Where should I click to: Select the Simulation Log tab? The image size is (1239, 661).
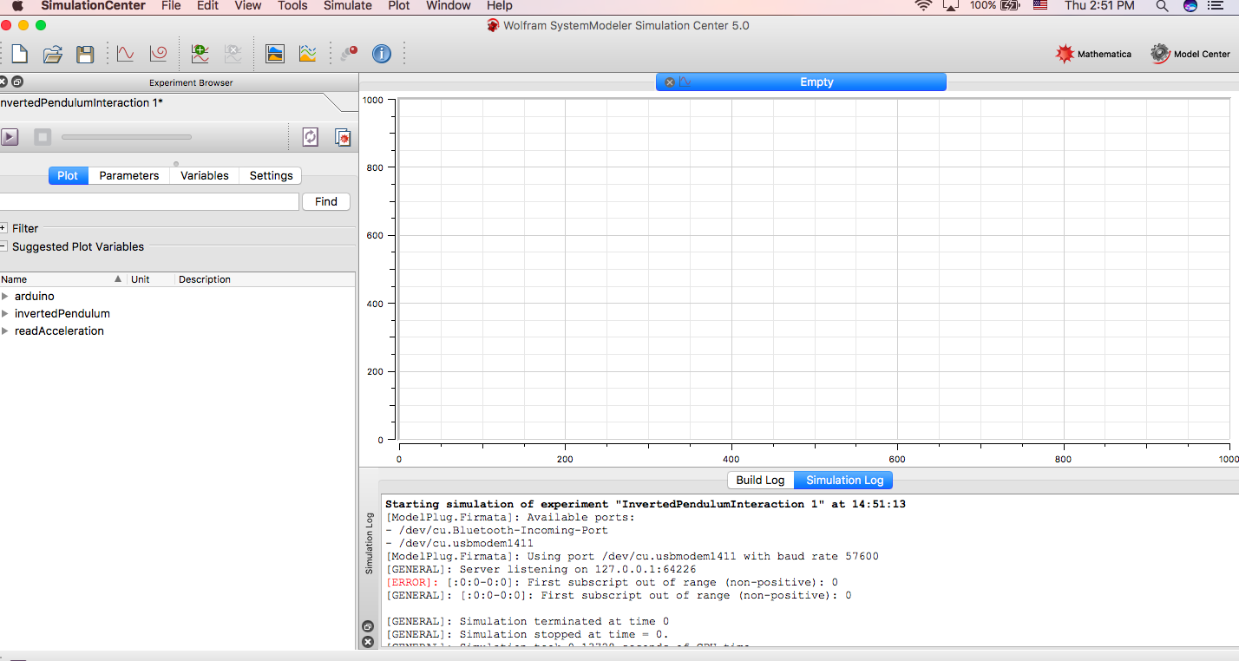(844, 480)
